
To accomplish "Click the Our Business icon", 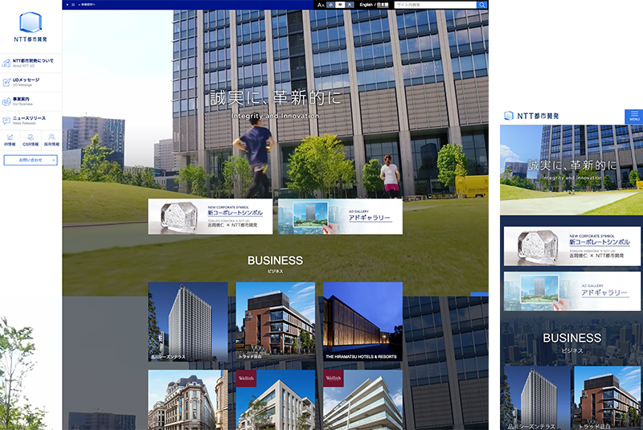I will click(6, 101).
